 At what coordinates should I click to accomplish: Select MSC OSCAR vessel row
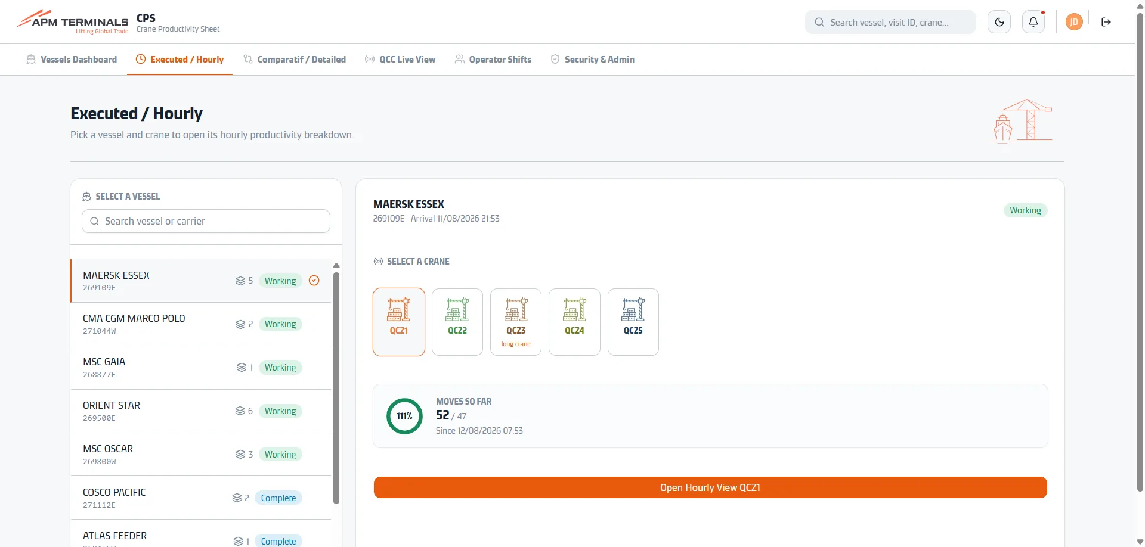[x=201, y=455]
